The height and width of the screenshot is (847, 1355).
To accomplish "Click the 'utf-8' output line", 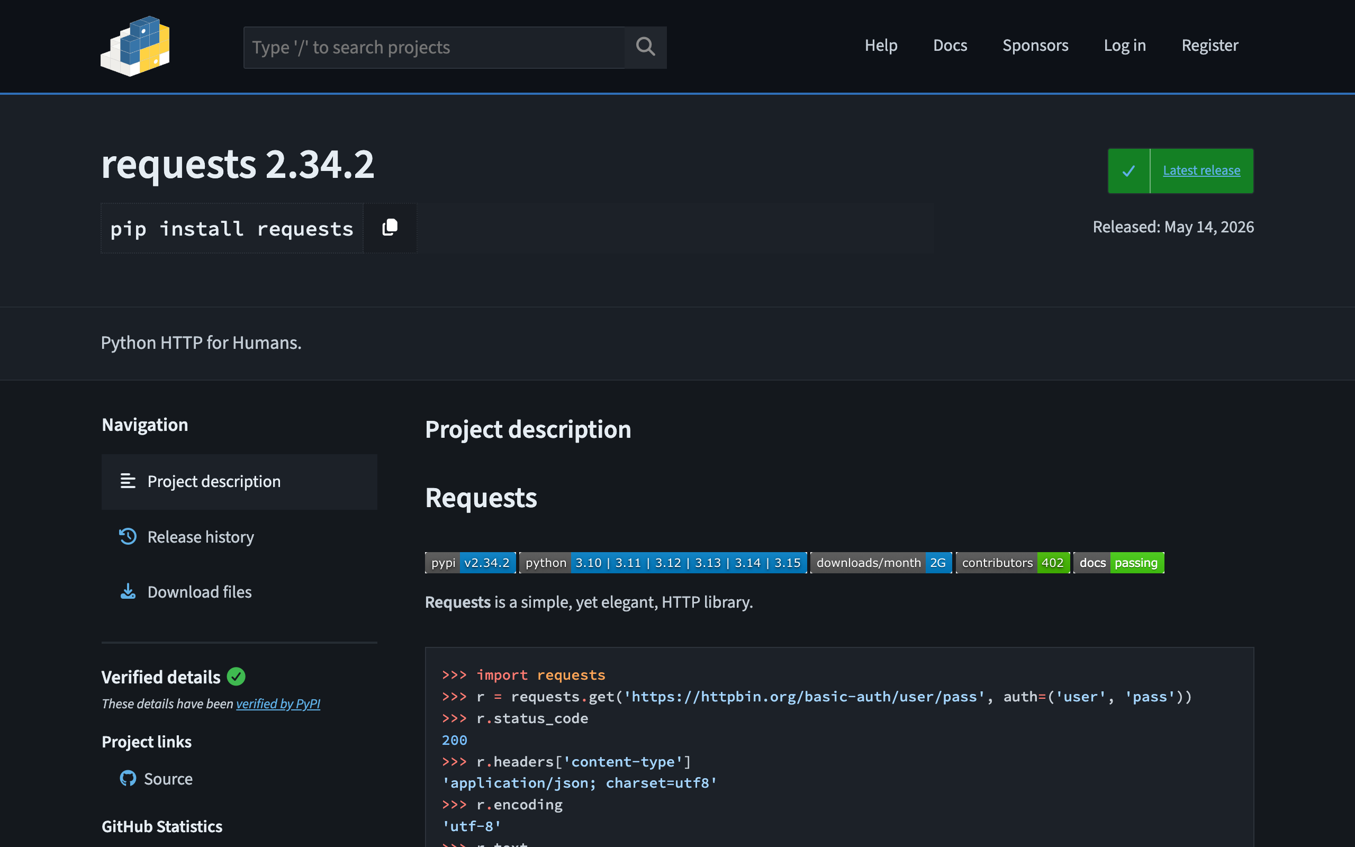I will [x=472, y=826].
